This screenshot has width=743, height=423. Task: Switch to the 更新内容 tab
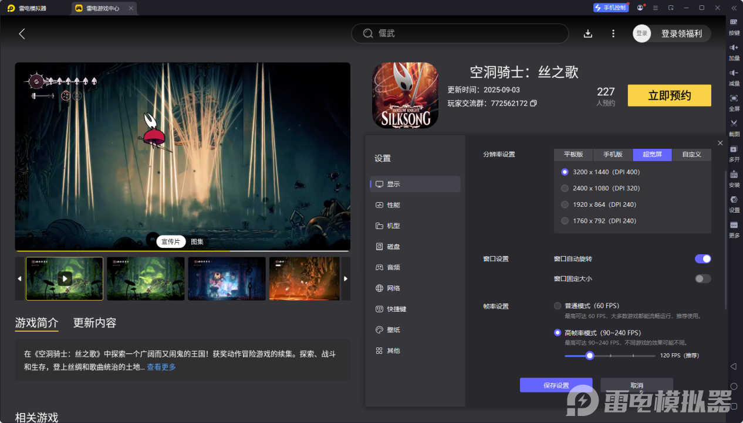tap(94, 323)
